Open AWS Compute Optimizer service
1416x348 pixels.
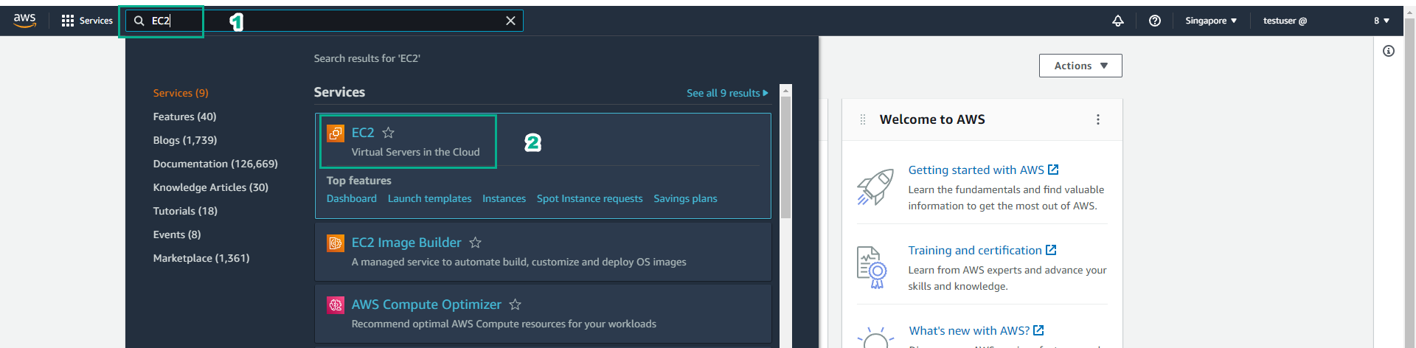point(426,304)
